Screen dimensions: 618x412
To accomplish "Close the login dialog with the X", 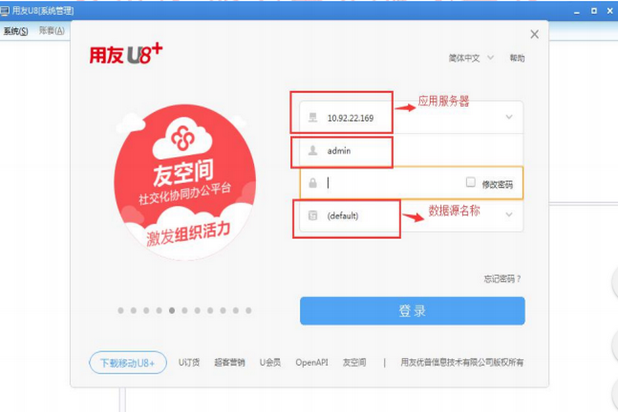I will pos(535,35).
